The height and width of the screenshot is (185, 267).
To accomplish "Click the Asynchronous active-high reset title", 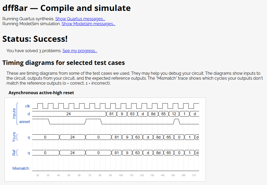I will (41, 93).
